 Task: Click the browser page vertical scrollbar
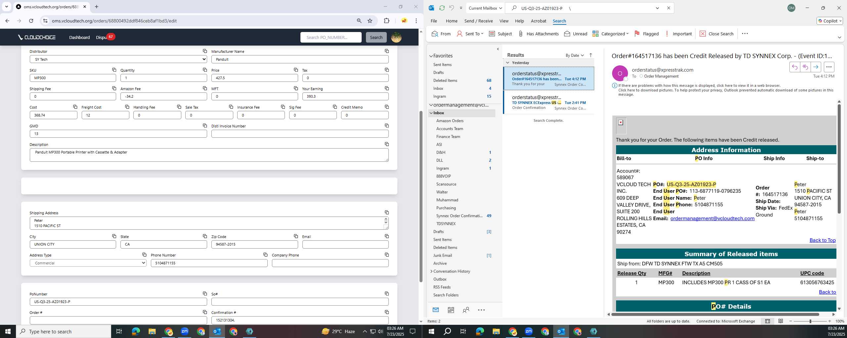click(x=421, y=196)
